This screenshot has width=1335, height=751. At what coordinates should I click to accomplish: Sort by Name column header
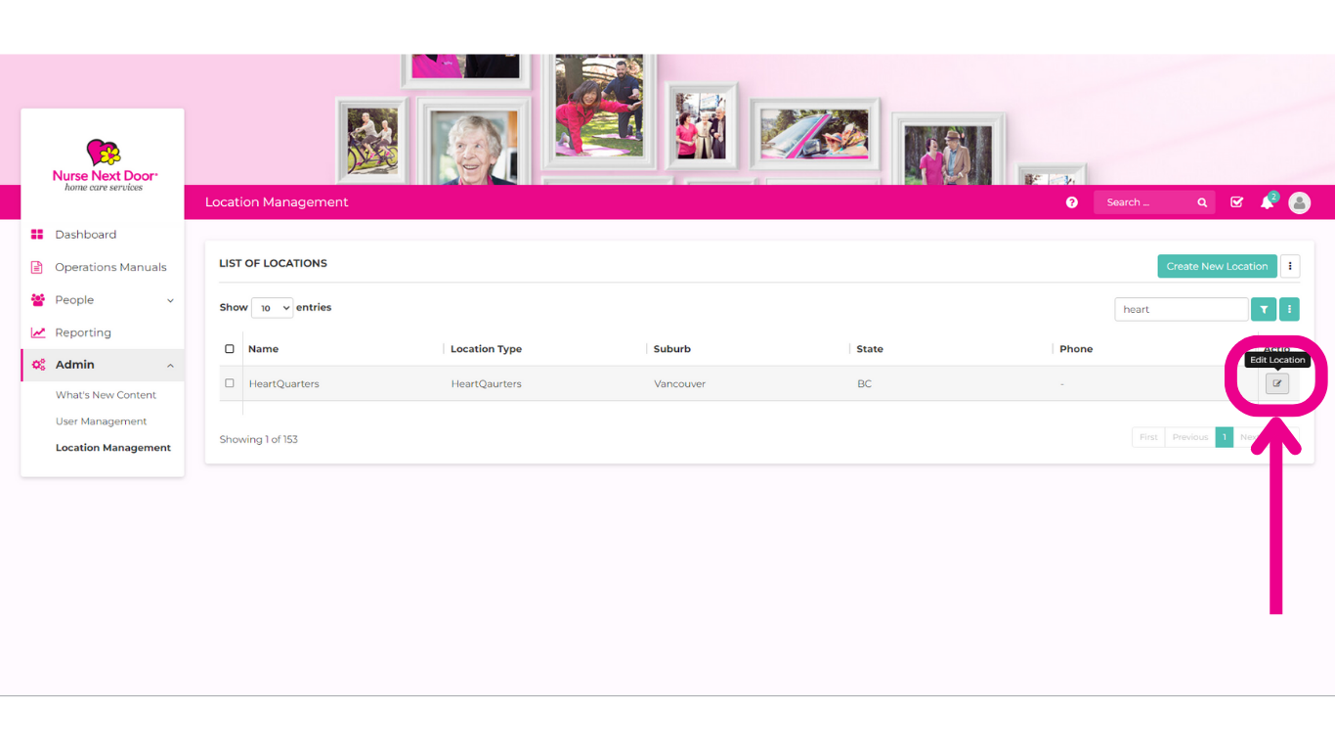pos(263,349)
